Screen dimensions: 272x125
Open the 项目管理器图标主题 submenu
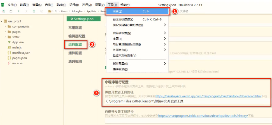coord(137,44)
